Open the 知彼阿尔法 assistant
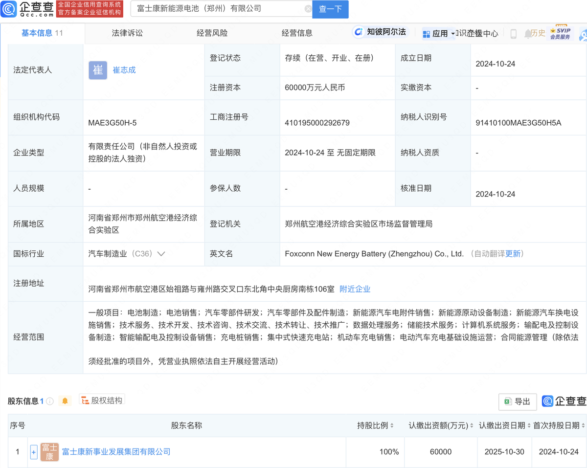 pyautogui.click(x=381, y=31)
